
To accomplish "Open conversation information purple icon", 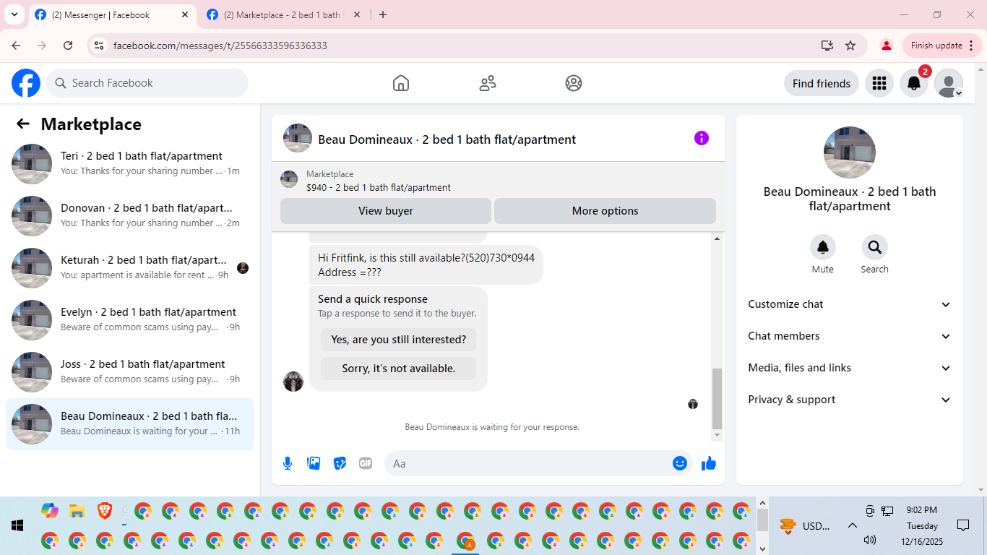I will pyautogui.click(x=702, y=138).
